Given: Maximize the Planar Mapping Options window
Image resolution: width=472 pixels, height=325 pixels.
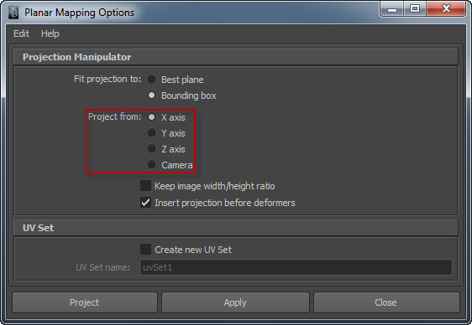Looking at the screenshot, I should [x=415, y=8].
